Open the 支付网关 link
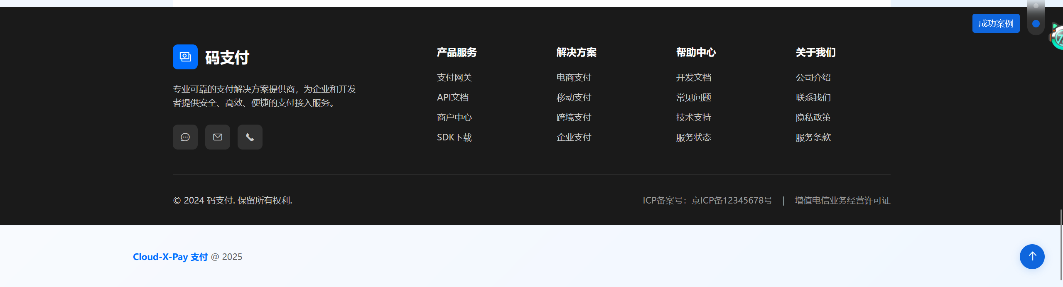 click(454, 78)
